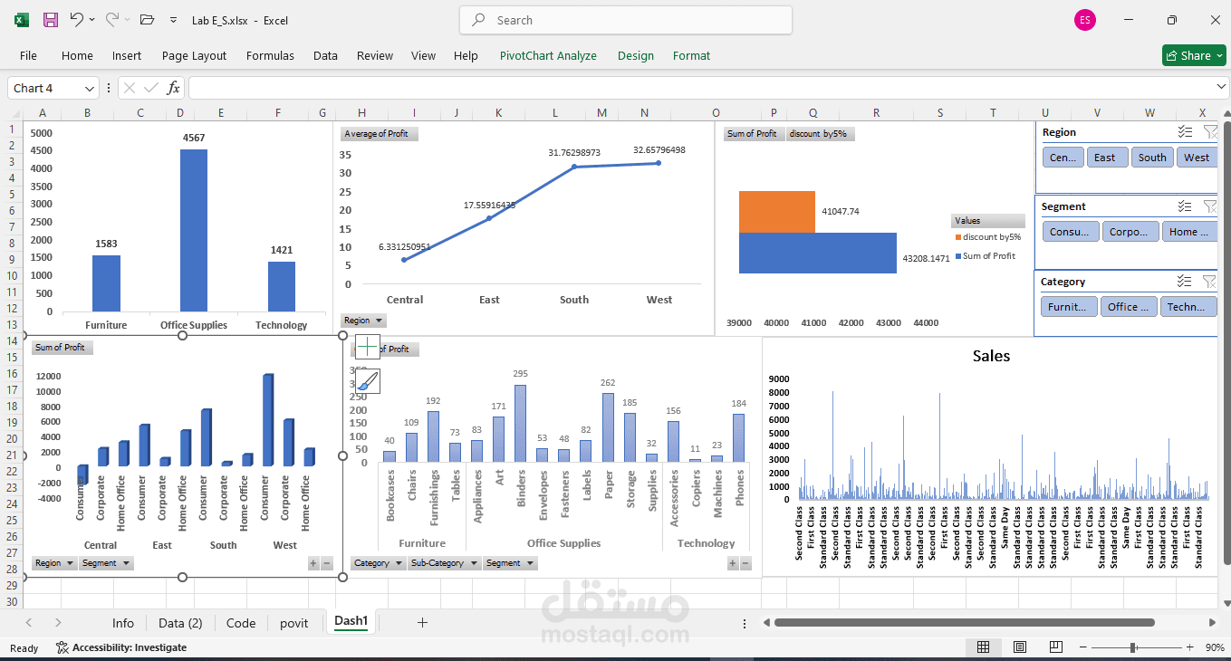Switch to Page Layout view in the status bar
The width and height of the screenshot is (1231, 661).
[x=1019, y=647]
